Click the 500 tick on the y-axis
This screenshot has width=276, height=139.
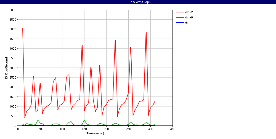(14, 116)
